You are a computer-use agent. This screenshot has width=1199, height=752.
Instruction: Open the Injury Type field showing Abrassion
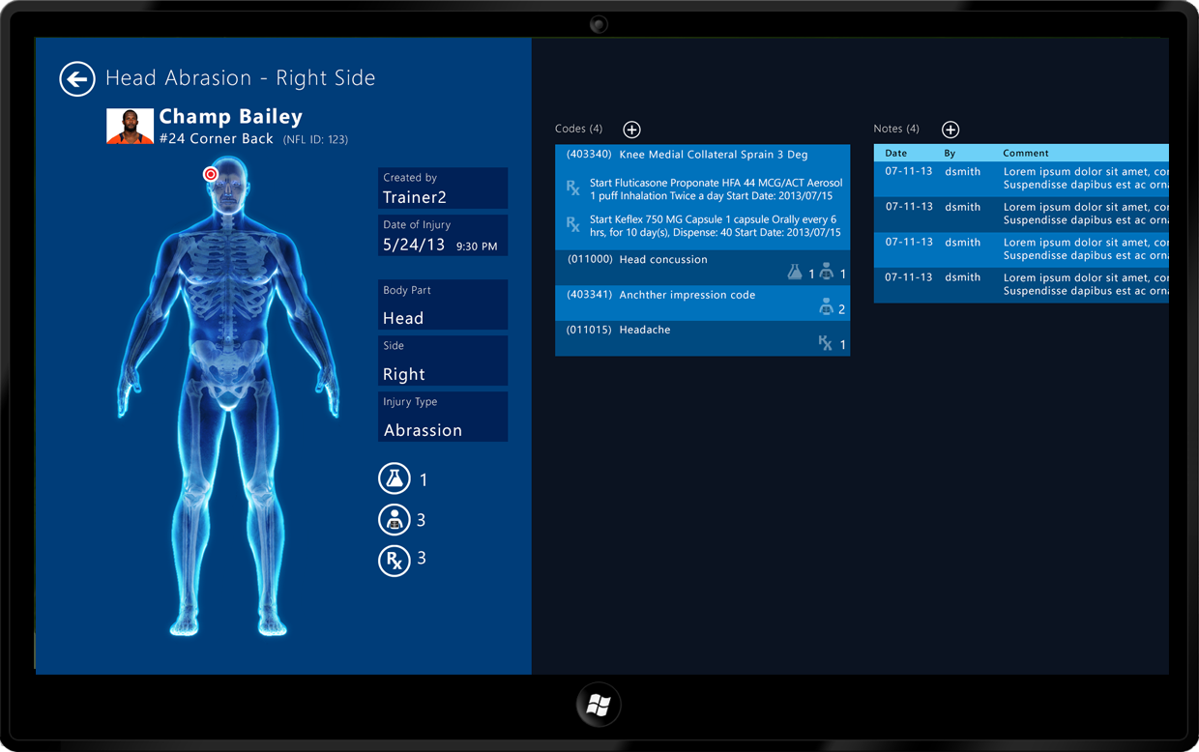tap(442, 417)
